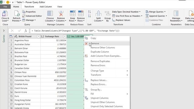Open the File tab
This screenshot has height=109, width=194.
point(5,7)
